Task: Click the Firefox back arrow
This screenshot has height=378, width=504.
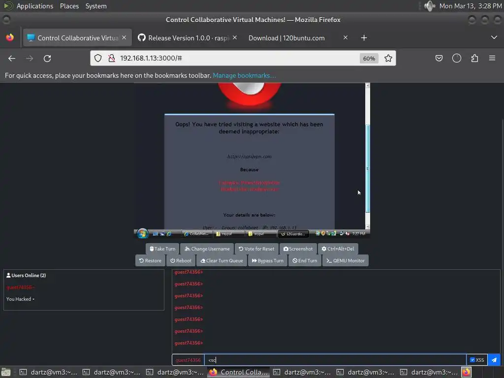Action: coord(12,58)
